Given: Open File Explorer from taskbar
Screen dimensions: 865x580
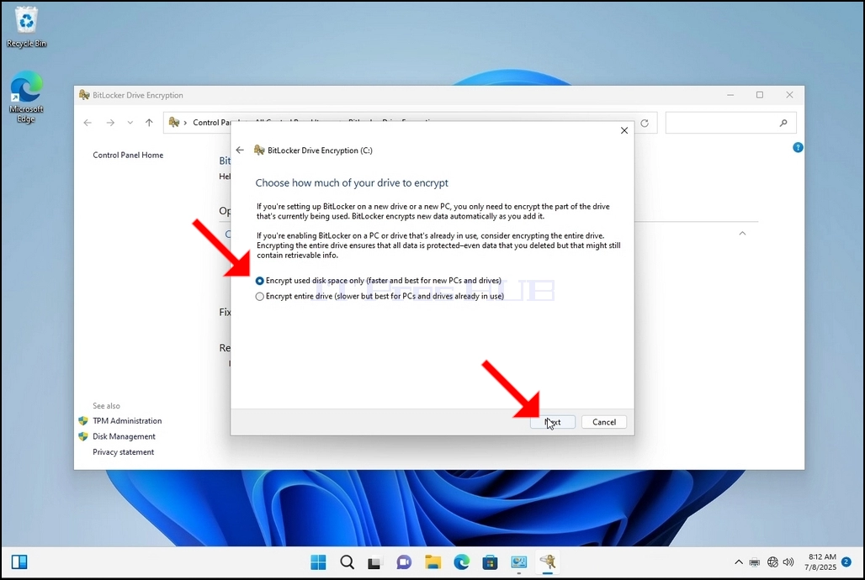Looking at the screenshot, I should tap(433, 562).
